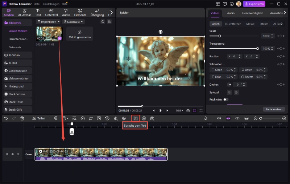Open the download icon in title bar
Viewport: 290px width, 184px height.
(x=232, y=4)
